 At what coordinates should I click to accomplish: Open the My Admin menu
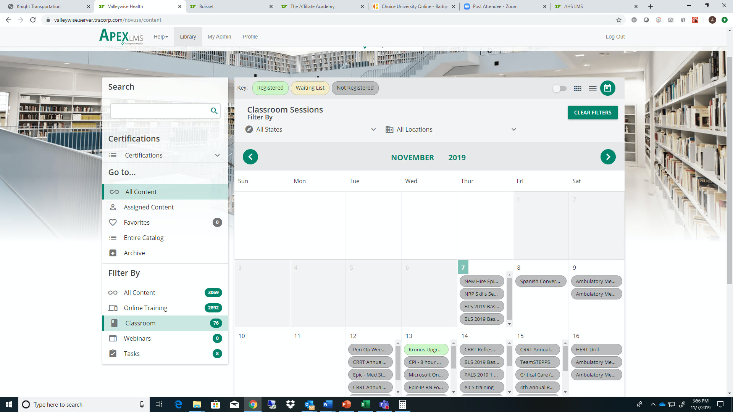[x=219, y=37]
